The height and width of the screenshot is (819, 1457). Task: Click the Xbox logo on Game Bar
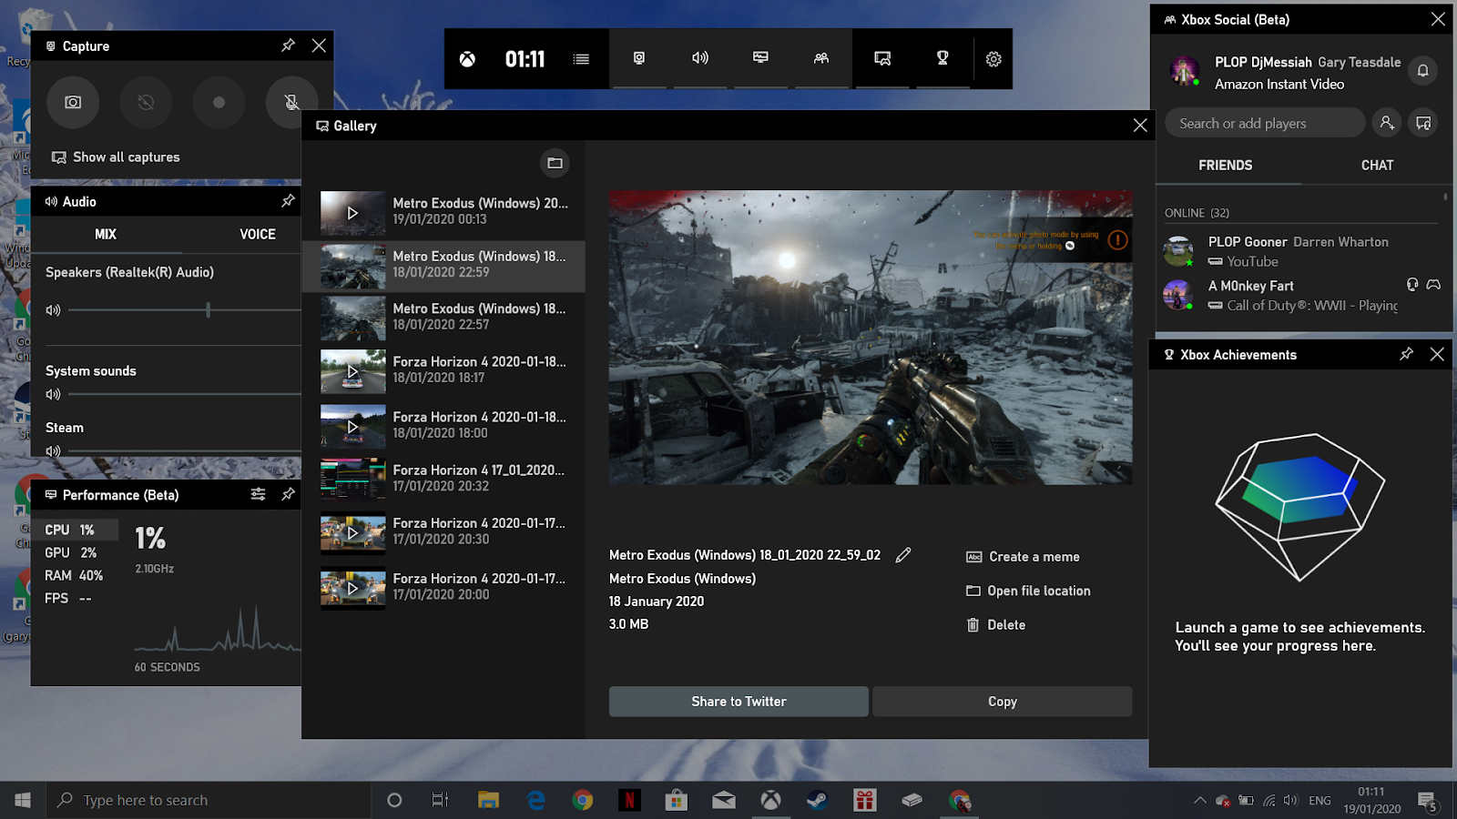[467, 59]
